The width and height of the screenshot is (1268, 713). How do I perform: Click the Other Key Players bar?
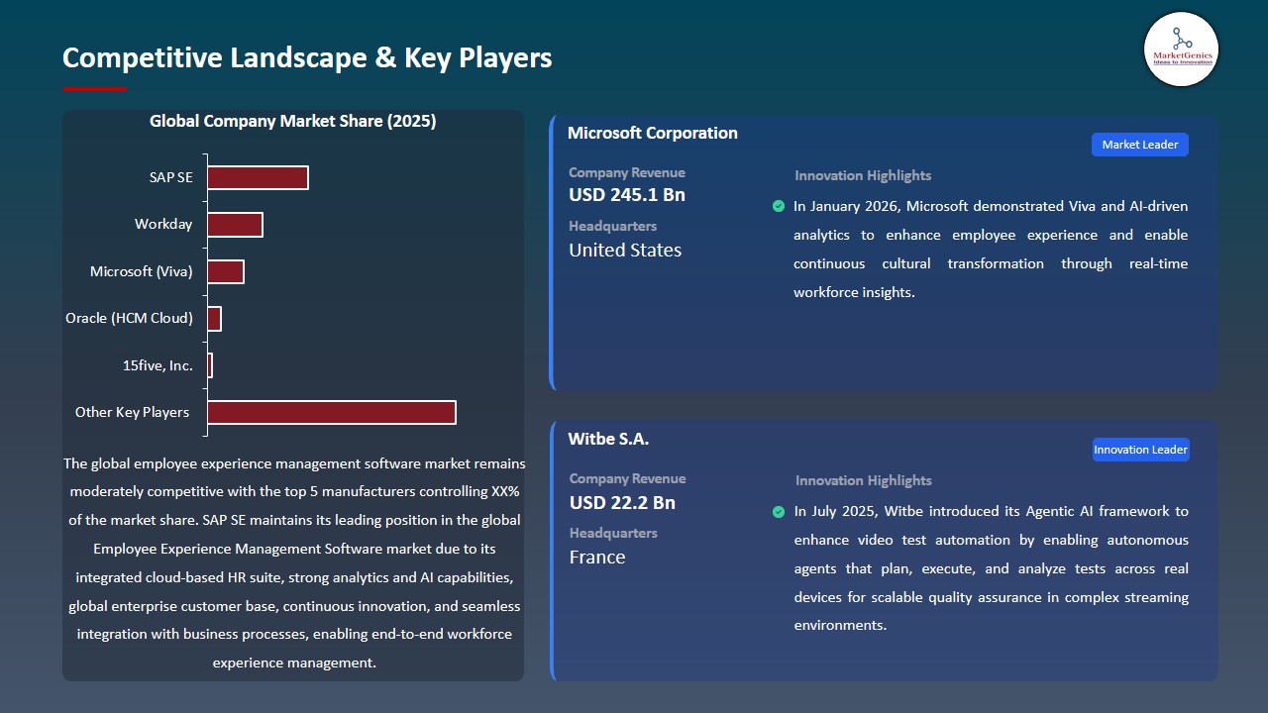(332, 412)
